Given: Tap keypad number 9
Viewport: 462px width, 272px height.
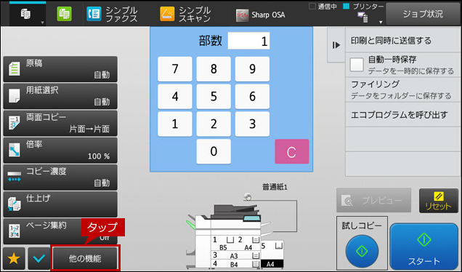Looking at the screenshot, I should tap(252, 69).
